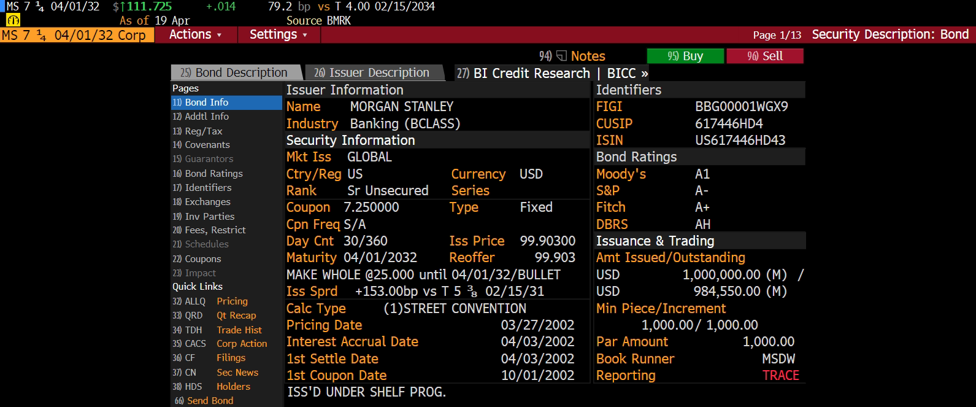
Task: Click the Pricing Date 03/27/2002
Action: [x=538, y=325]
